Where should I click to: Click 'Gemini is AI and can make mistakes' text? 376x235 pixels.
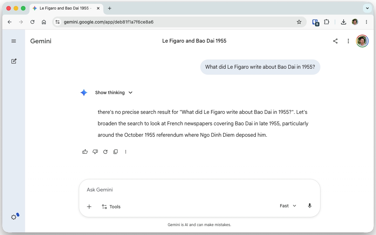[199, 225]
